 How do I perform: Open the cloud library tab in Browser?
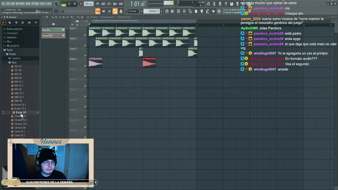click(x=29, y=22)
